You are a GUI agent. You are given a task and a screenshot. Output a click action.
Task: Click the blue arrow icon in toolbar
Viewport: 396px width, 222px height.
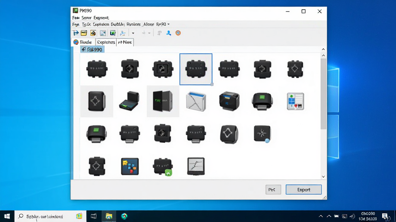(75, 33)
